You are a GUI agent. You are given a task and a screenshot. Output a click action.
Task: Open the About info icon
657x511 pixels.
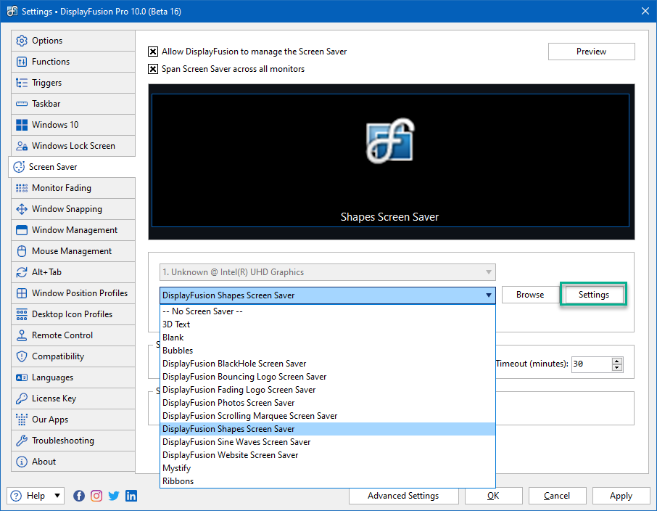21,462
